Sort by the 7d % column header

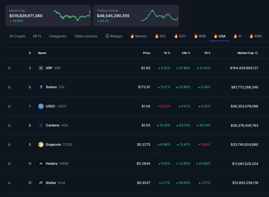click(x=207, y=53)
